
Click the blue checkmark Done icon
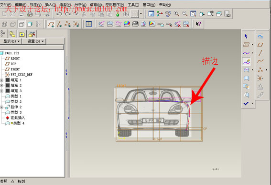click(246, 103)
